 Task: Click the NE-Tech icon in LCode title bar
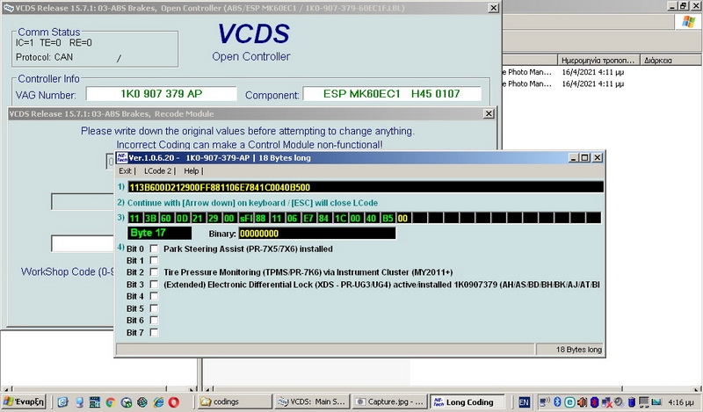122,158
